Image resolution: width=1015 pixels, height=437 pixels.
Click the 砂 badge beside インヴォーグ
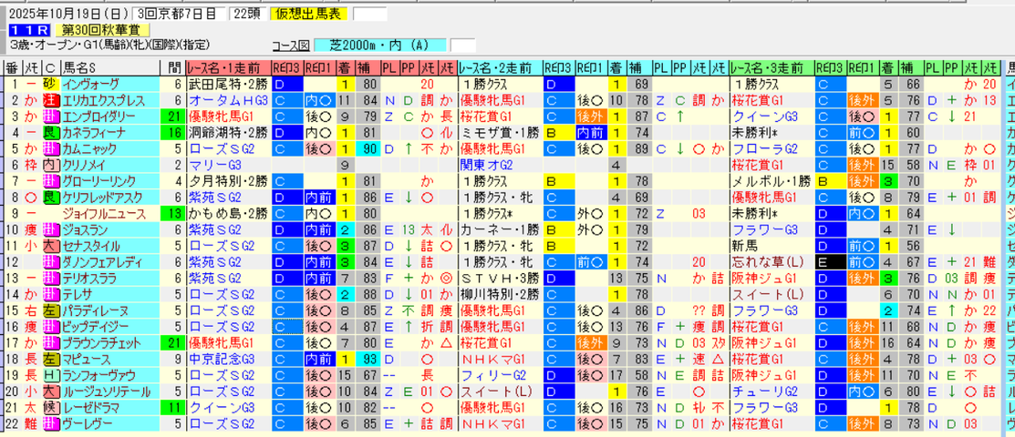(x=50, y=84)
